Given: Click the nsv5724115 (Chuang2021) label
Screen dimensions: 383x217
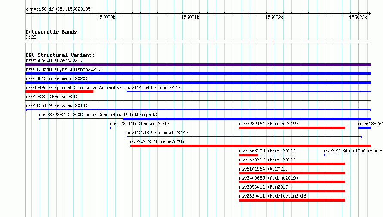Looking at the screenshot, I should click(139, 124).
